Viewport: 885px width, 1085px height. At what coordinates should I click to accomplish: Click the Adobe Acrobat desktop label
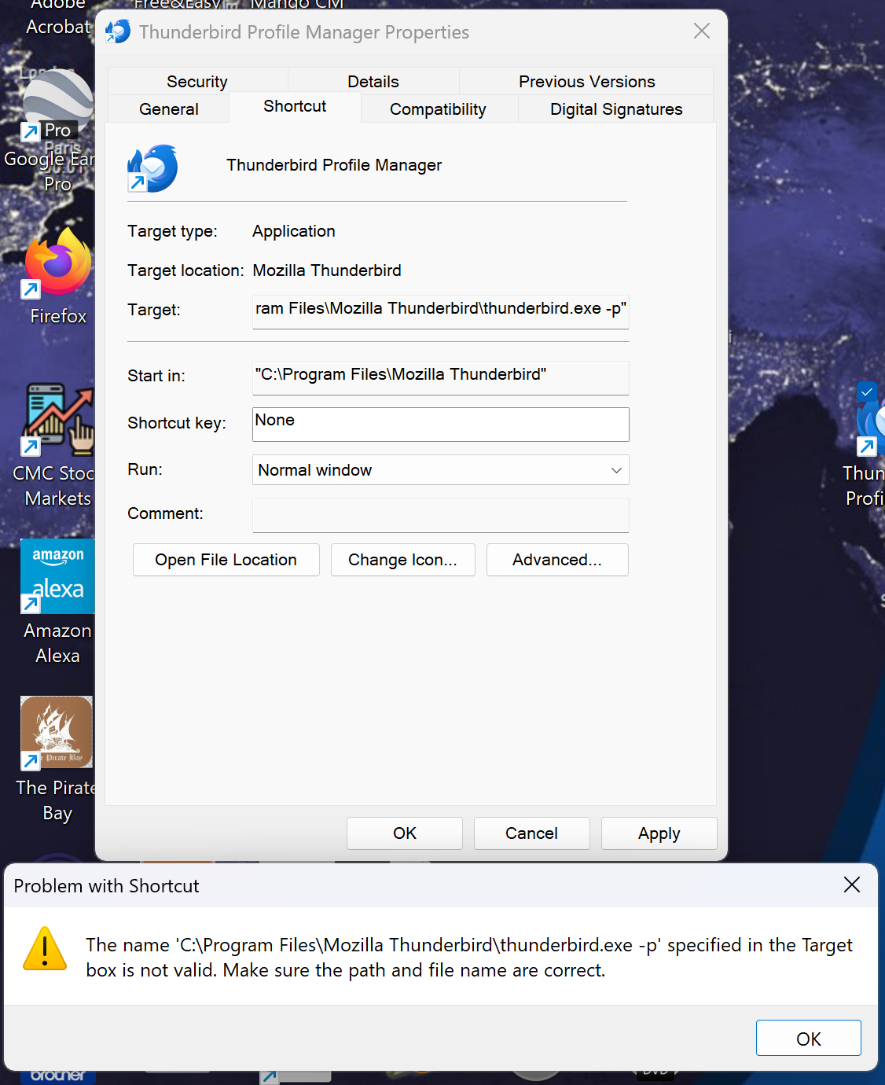point(58,16)
